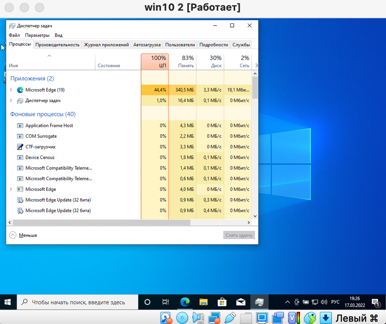Open the Файл menu
Viewport: 386px width, 324px height.
click(14, 35)
